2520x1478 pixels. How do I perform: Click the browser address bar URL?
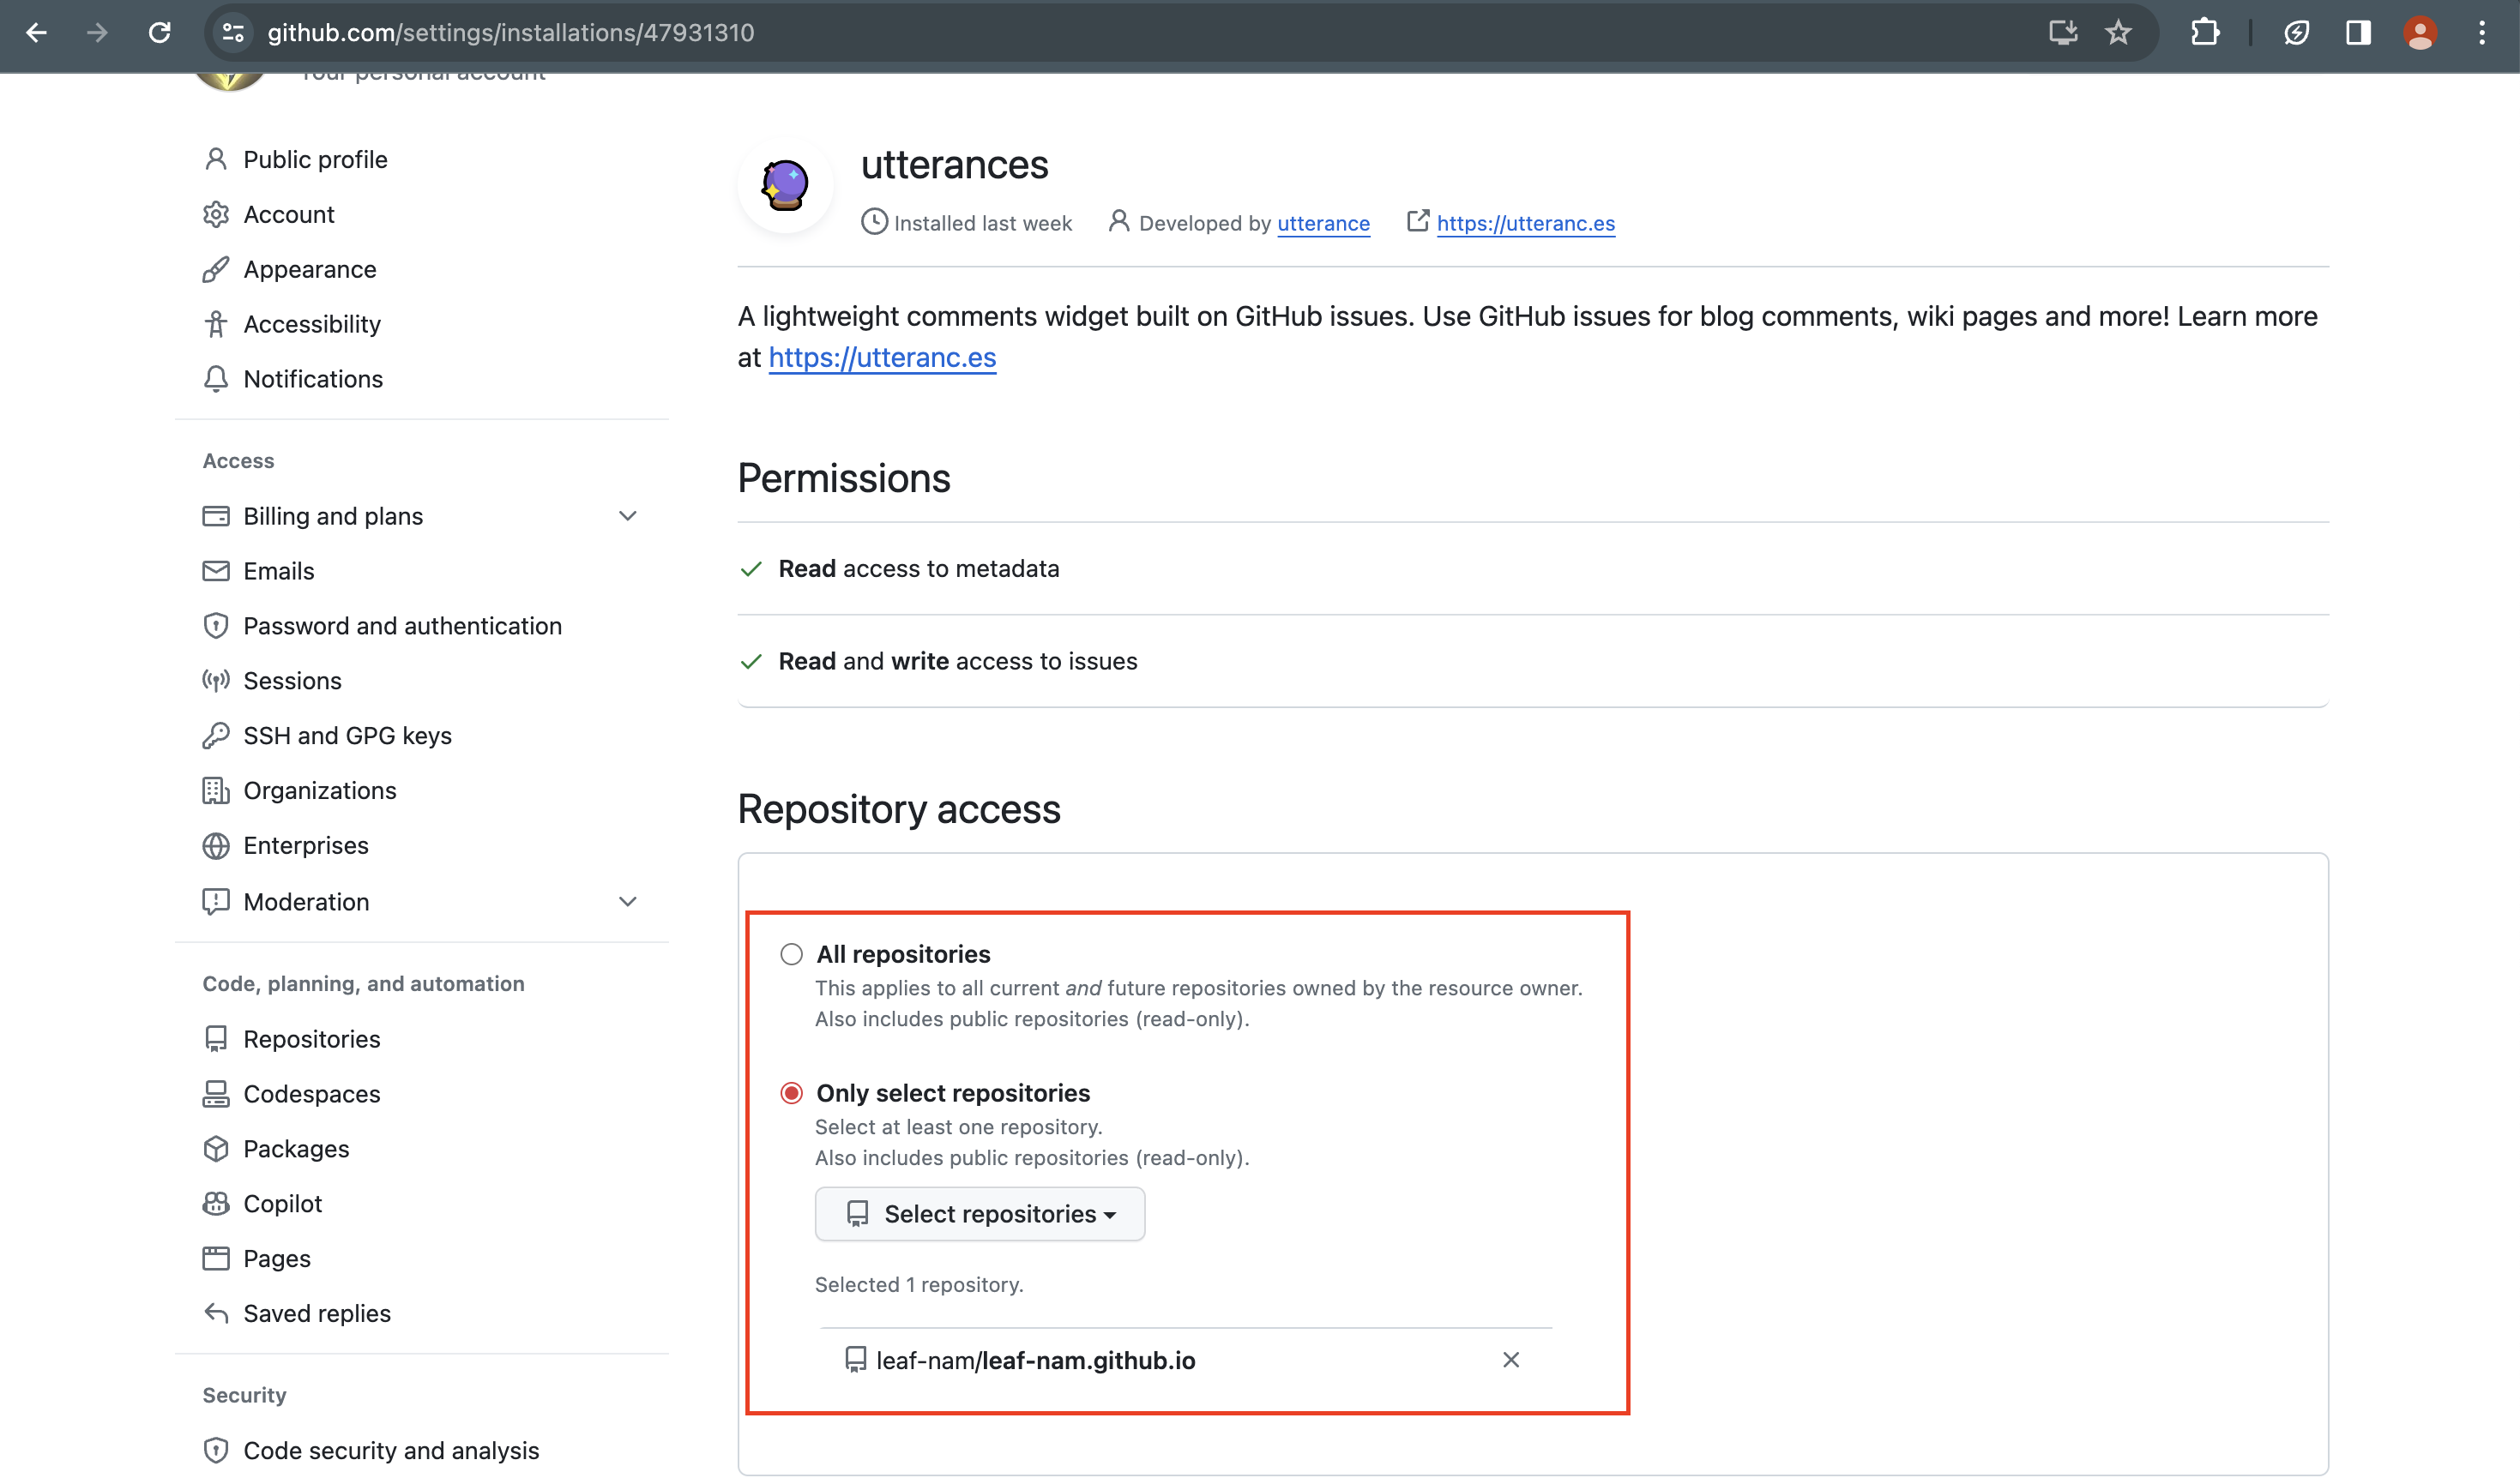(x=510, y=33)
